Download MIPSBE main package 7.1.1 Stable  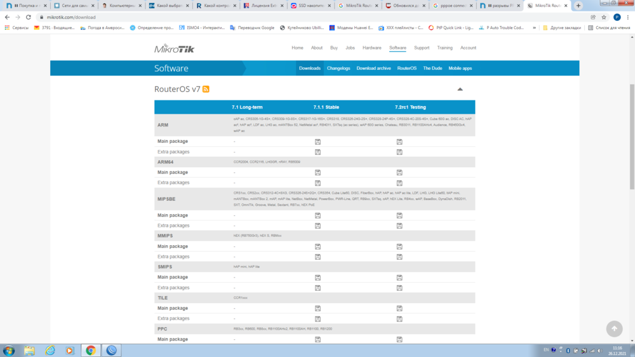pos(317,215)
